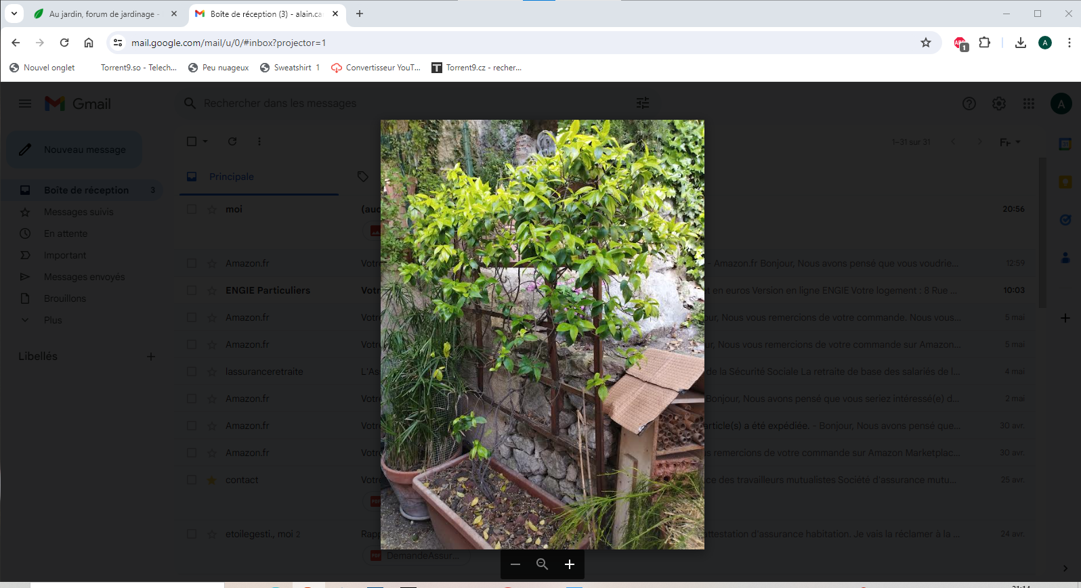Screen dimensions: 1081x588
Task: Refresh the inbox message list
Action: click(232, 141)
